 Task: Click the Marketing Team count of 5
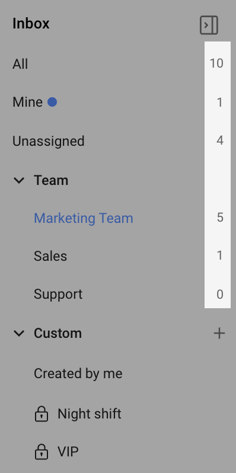pyautogui.click(x=220, y=218)
